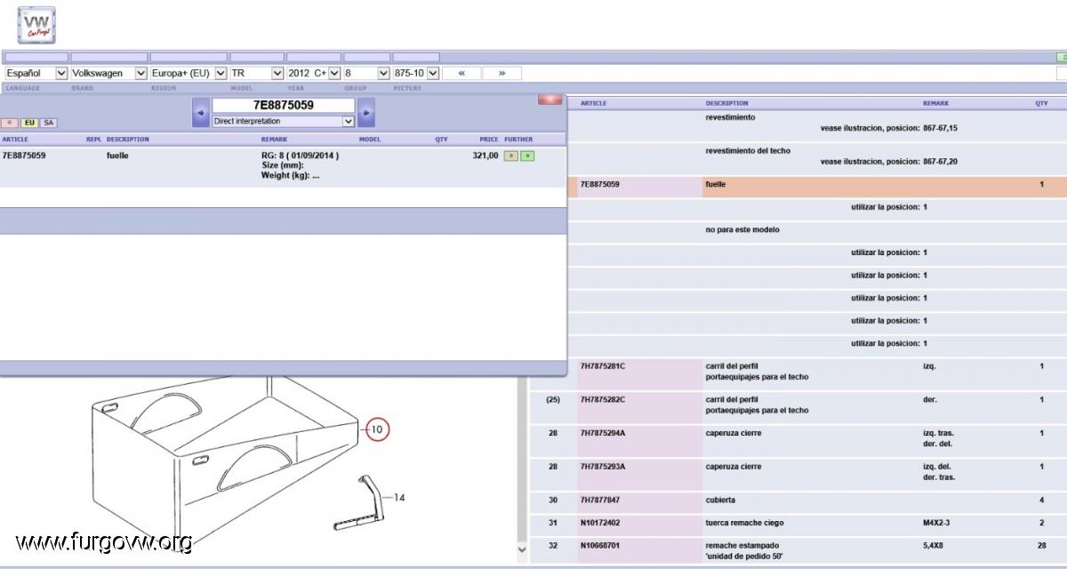Click the PRICE column header in popup
This screenshot has height=569, width=1067.
click(x=489, y=140)
